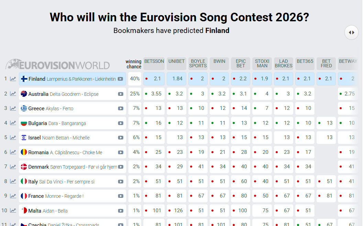Image resolution: width=363 pixels, height=226 pixels.
Task: Select the STOIXIMAN bookmaker header
Action: 262,64
